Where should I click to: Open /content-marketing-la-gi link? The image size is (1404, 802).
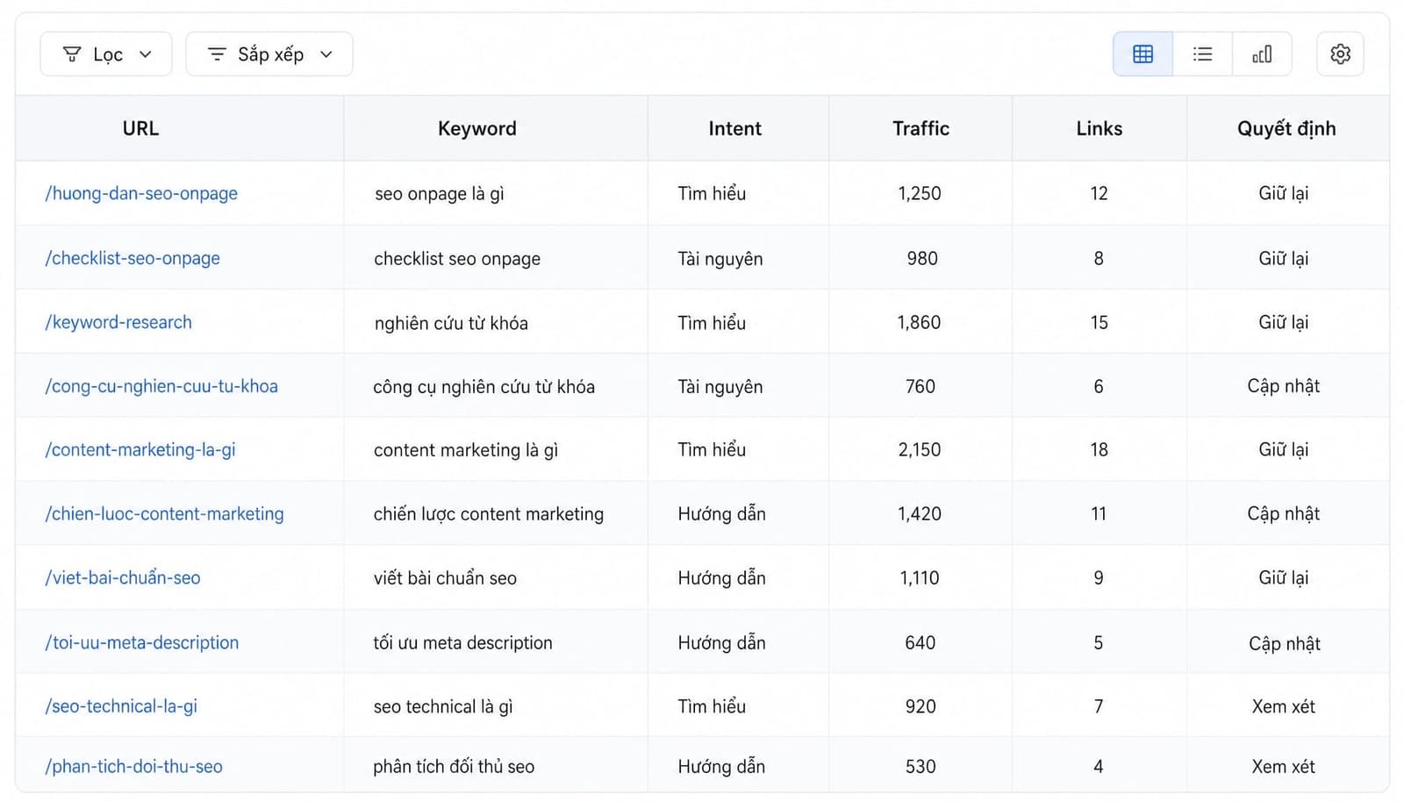140,449
